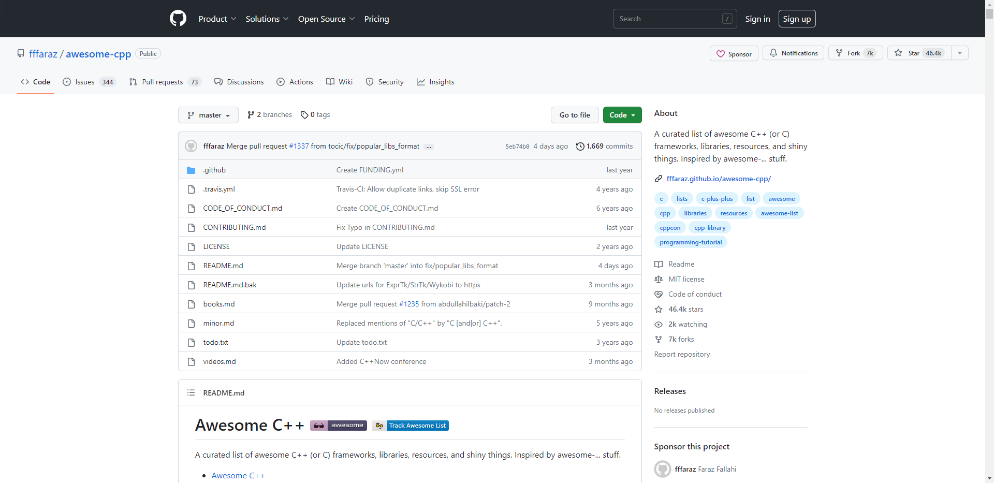994x483 pixels.
Task: Click the file icon next to README.md.bak
Action: click(x=191, y=285)
